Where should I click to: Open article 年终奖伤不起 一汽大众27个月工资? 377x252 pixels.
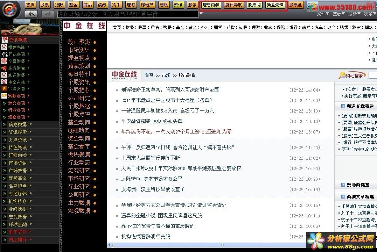(176, 132)
